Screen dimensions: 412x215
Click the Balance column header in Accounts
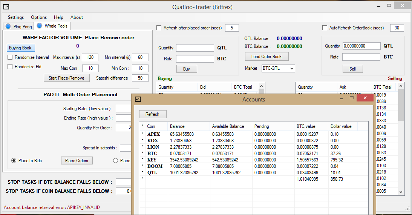[188, 126]
